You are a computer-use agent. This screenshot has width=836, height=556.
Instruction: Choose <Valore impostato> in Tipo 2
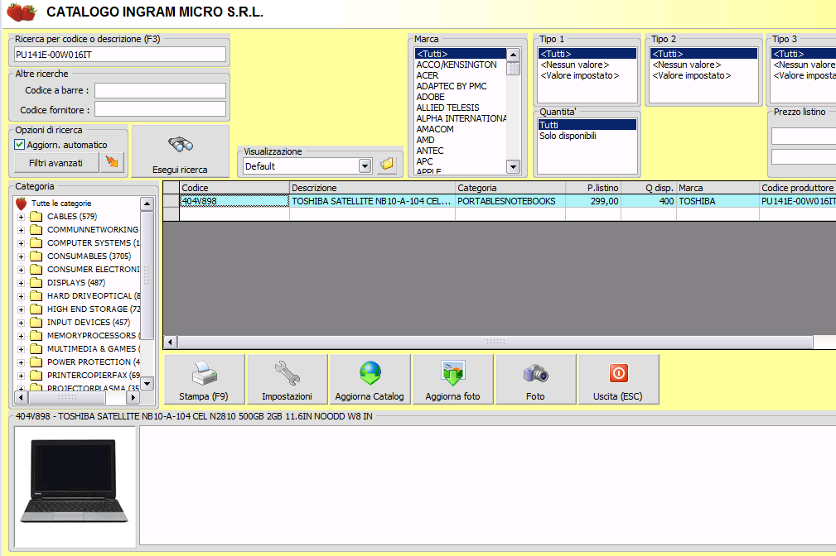703,75
